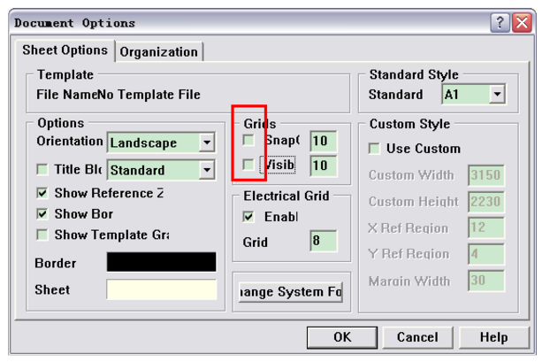The height and width of the screenshot is (362, 550).
Task: Switch to the Organization tab
Action: pyautogui.click(x=159, y=51)
